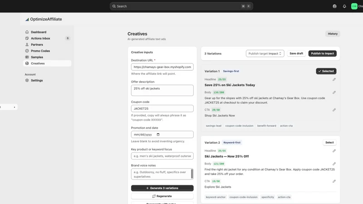
Task: Click the Savings-first label
Action: tap(231, 71)
